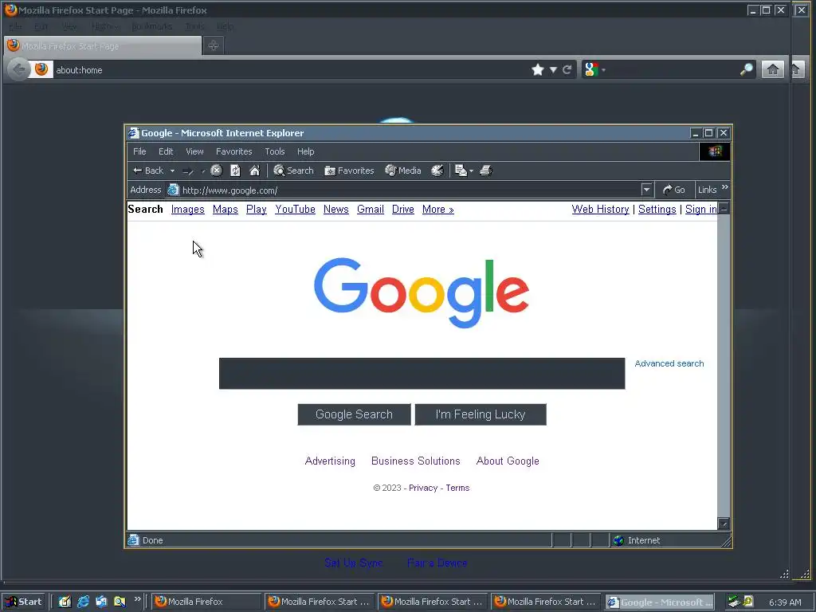Click the Go button next to address bar

click(673, 190)
